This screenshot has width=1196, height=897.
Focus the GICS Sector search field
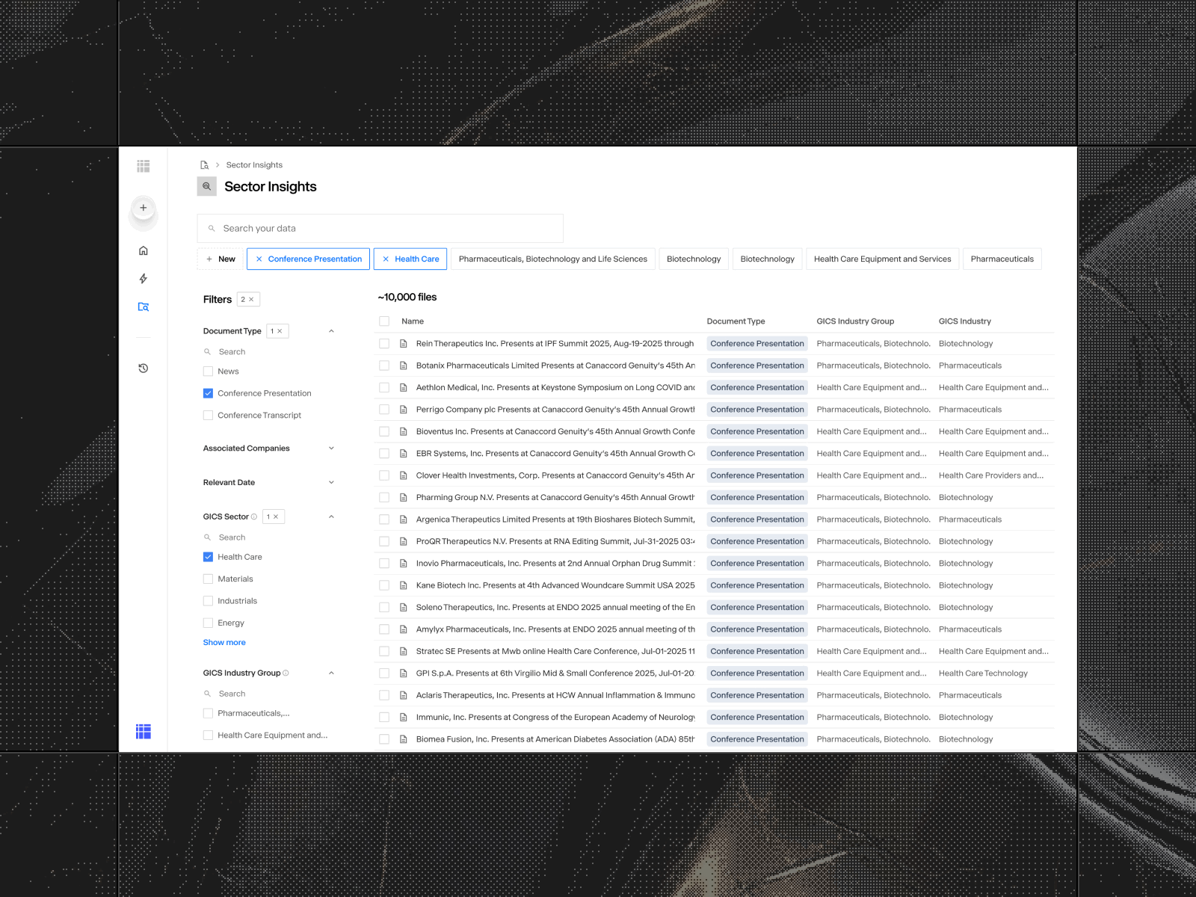269,537
